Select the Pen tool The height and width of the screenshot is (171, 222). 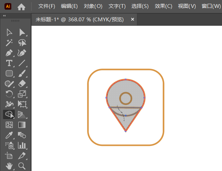tap(9, 53)
